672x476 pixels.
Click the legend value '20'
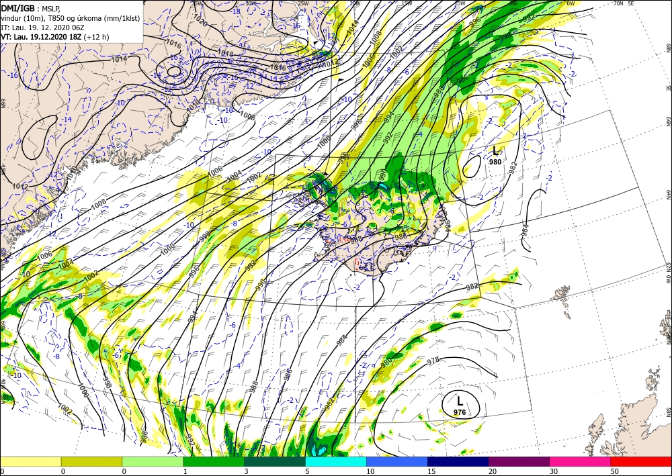[x=492, y=471]
